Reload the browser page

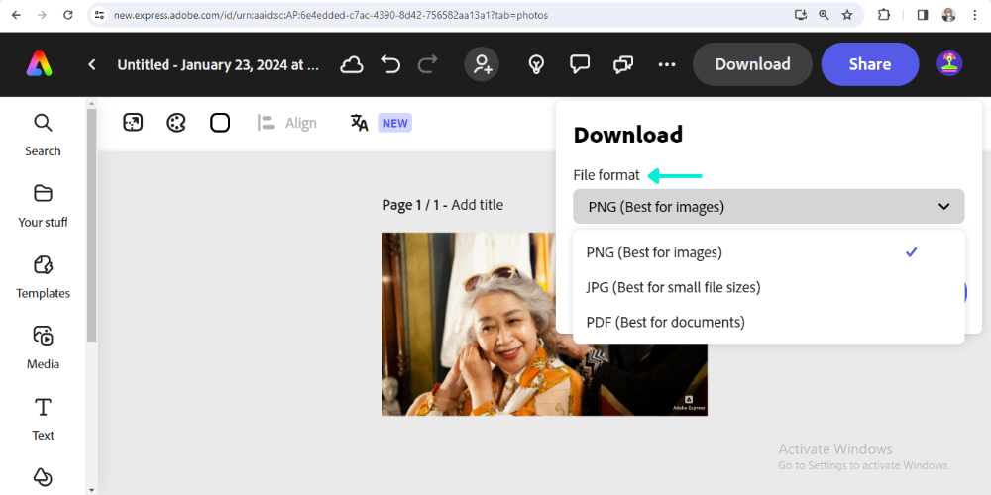click(68, 15)
